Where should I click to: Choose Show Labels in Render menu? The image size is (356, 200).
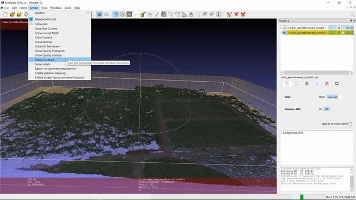[60, 64]
